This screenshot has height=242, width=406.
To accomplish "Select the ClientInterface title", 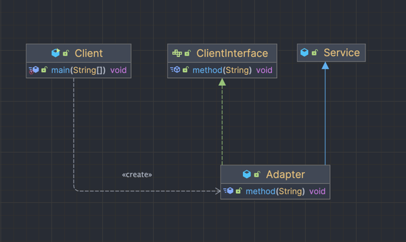I will tap(232, 53).
